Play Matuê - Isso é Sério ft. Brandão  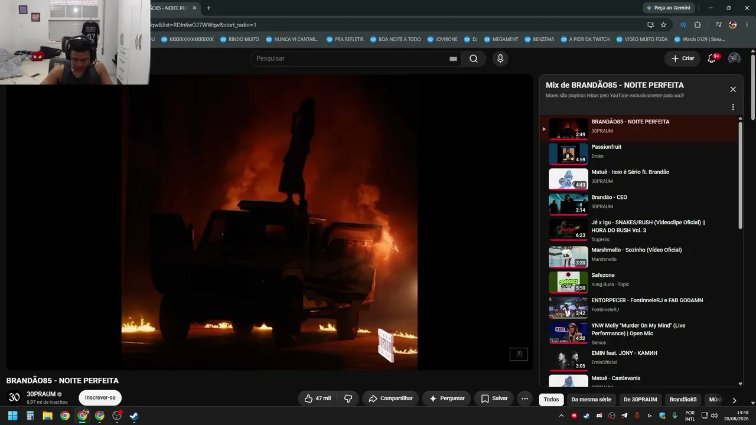(641, 179)
